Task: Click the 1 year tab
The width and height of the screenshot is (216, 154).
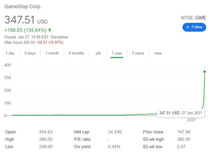Action: [117, 53]
